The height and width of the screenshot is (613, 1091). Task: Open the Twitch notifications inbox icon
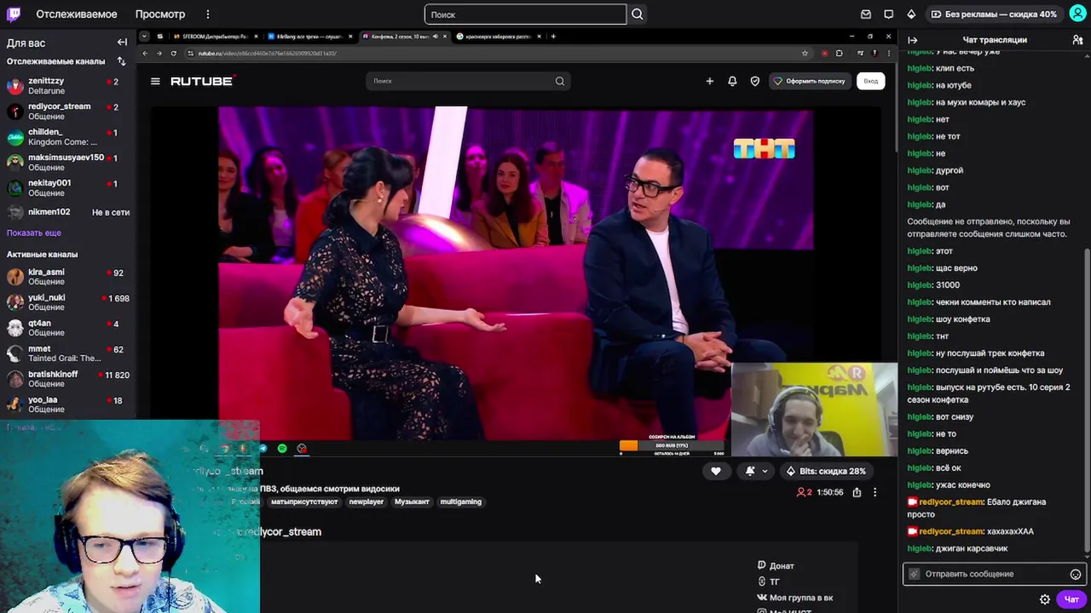[866, 14]
